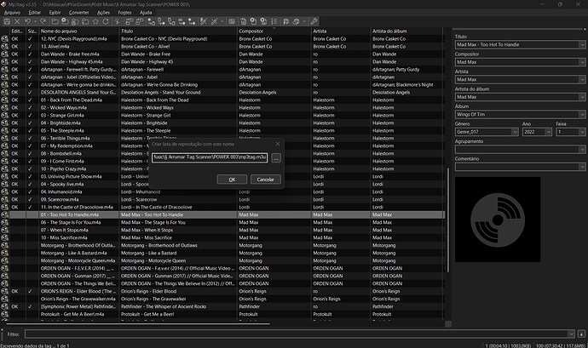The height and width of the screenshot is (348, 588).
Task: Click the Tag to Tag converter icon
Action: (x=193, y=21)
